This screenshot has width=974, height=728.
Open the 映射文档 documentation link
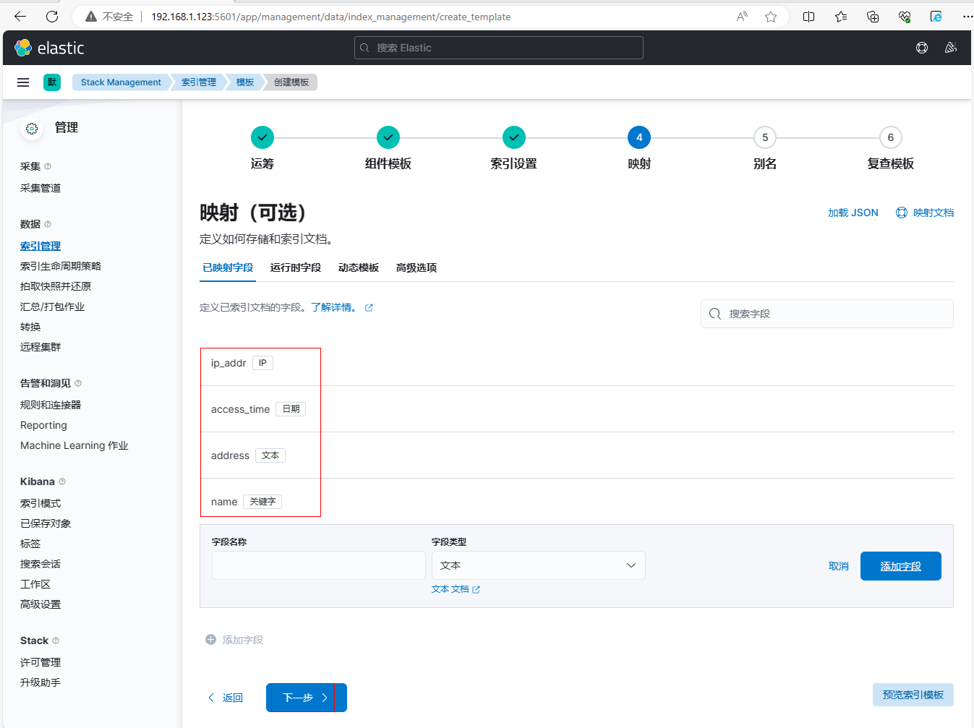[x=925, y=213]
